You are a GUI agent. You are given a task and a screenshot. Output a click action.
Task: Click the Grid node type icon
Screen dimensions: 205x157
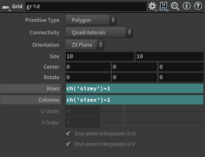(x=6, y=6)
